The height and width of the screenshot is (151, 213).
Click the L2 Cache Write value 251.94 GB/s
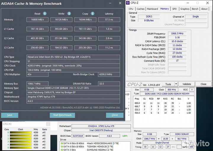pos(61,38)
